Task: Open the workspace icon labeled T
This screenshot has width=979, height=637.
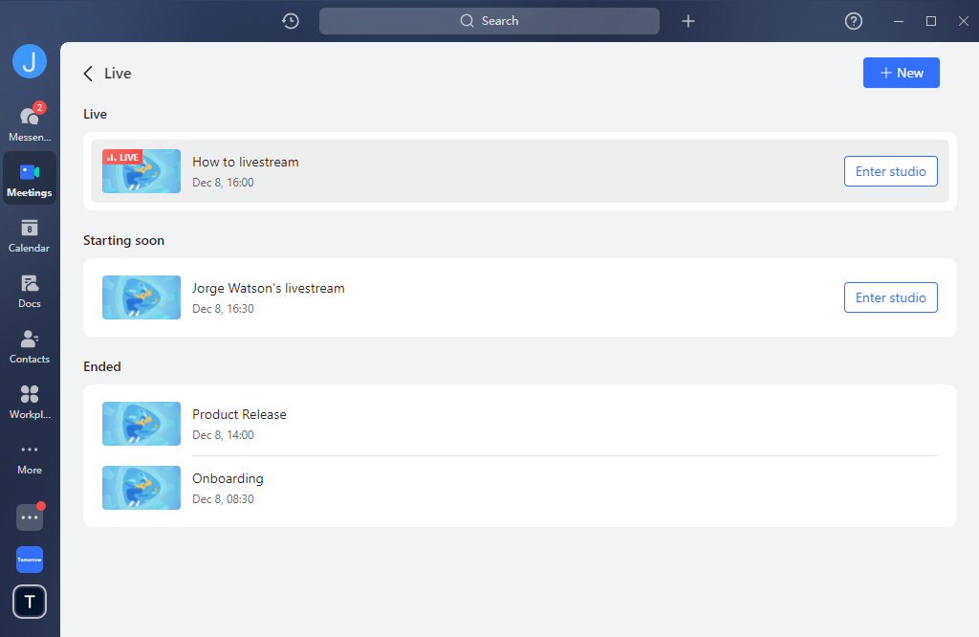Action: pos(30,602)
